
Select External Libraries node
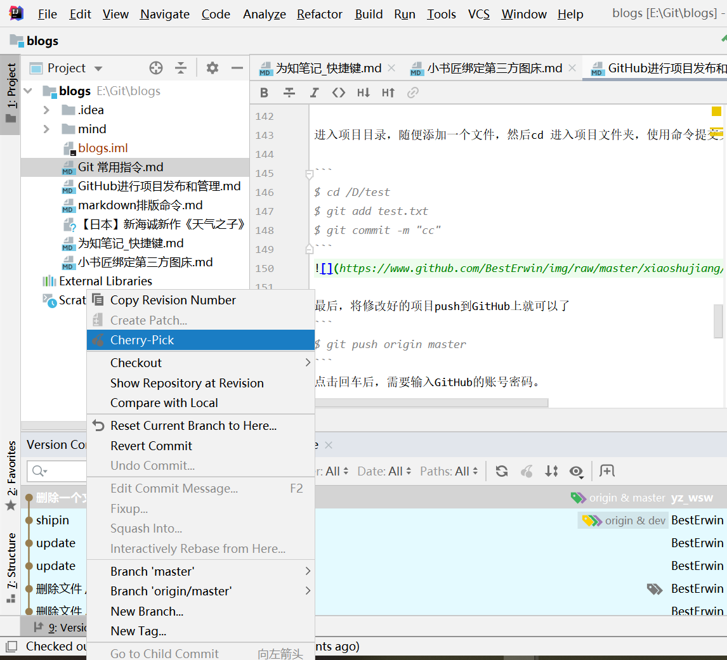point(106,281)
